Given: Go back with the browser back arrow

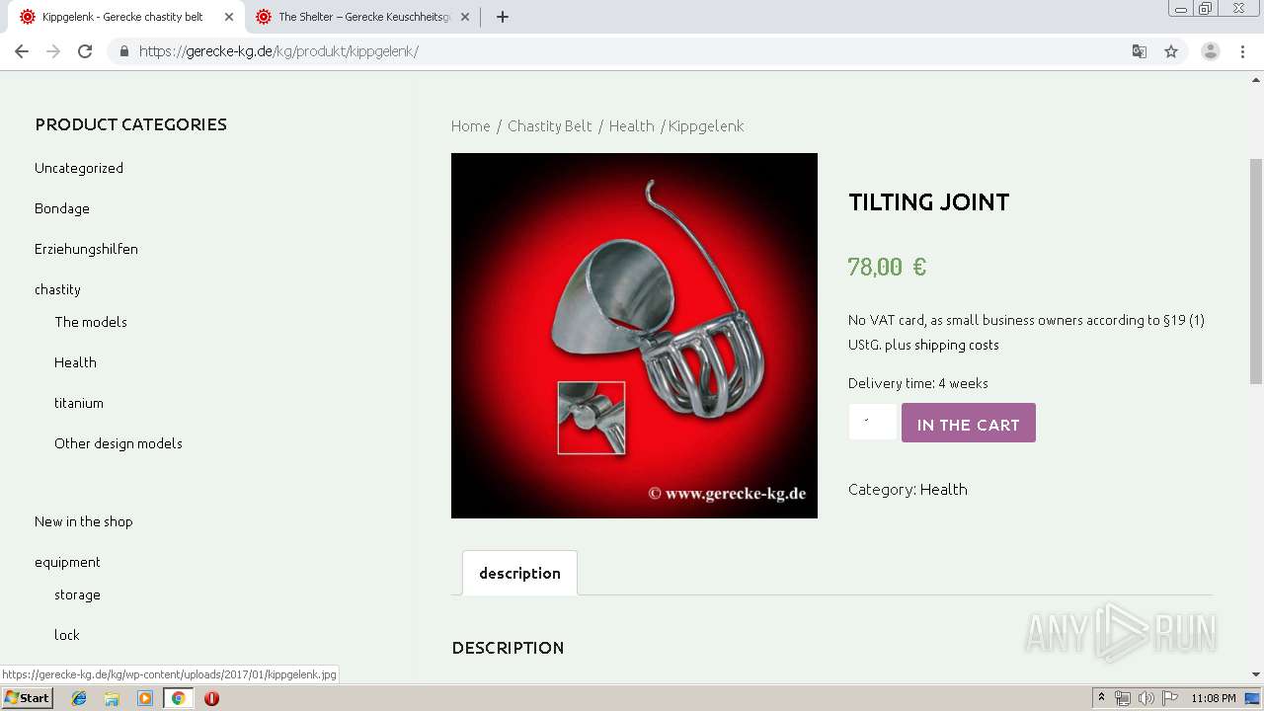Looking at the screenshot, I should pyautogui.click(x=22, y=51).
